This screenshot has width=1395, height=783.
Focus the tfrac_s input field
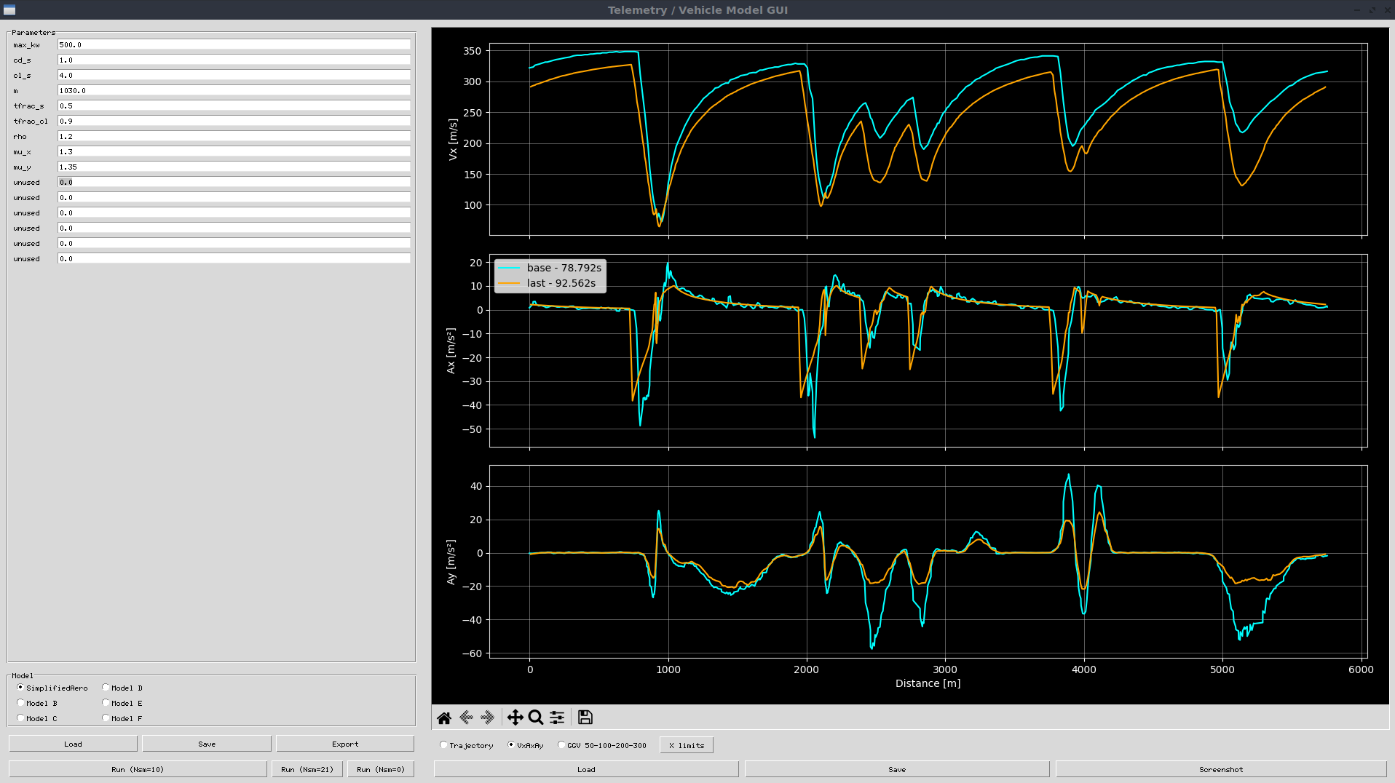[x=234, y=106]
